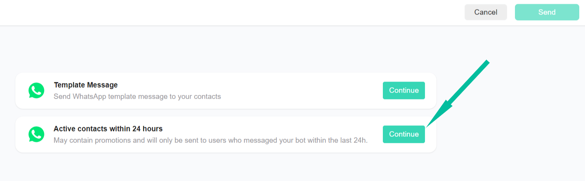Click empty space between Template text and Continue

299,91
